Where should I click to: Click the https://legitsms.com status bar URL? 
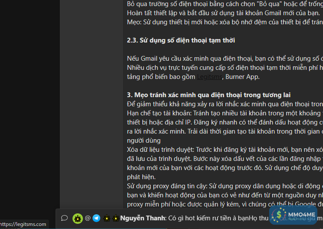(23, 224)
